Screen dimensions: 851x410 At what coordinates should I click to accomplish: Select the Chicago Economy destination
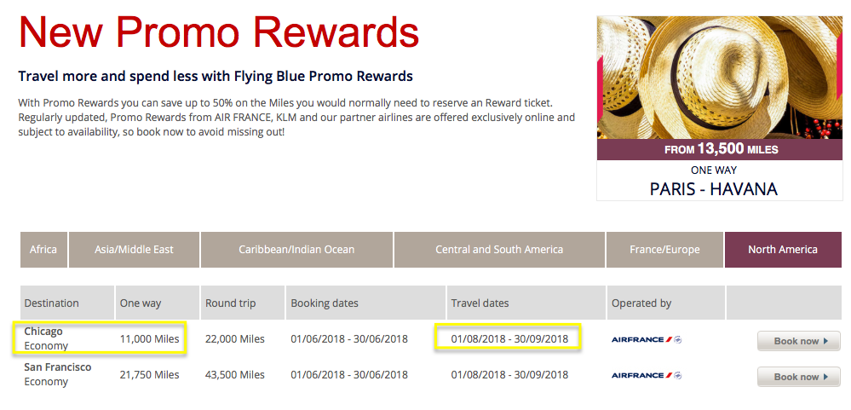tap(46, 338)
